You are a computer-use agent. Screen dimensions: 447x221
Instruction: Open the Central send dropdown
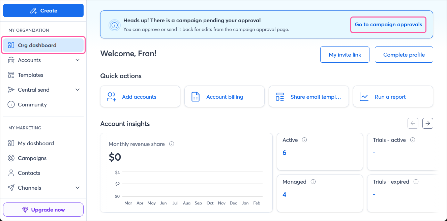78,90
